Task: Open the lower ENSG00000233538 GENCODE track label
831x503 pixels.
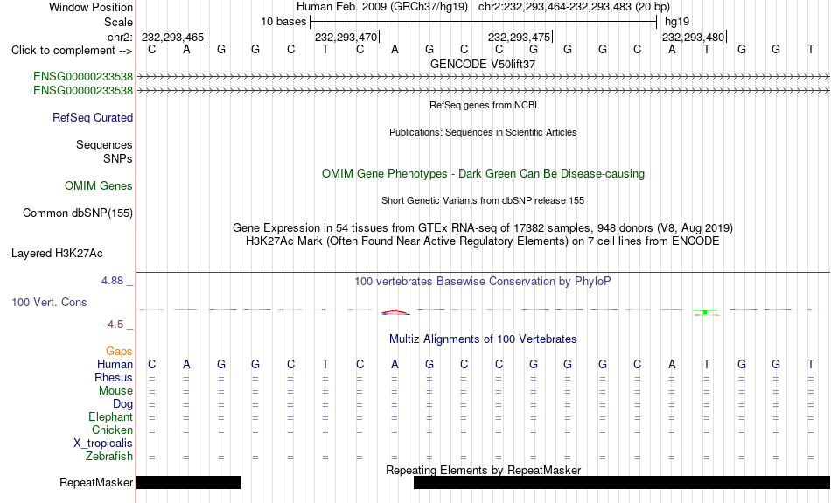Action: point(83,91)
